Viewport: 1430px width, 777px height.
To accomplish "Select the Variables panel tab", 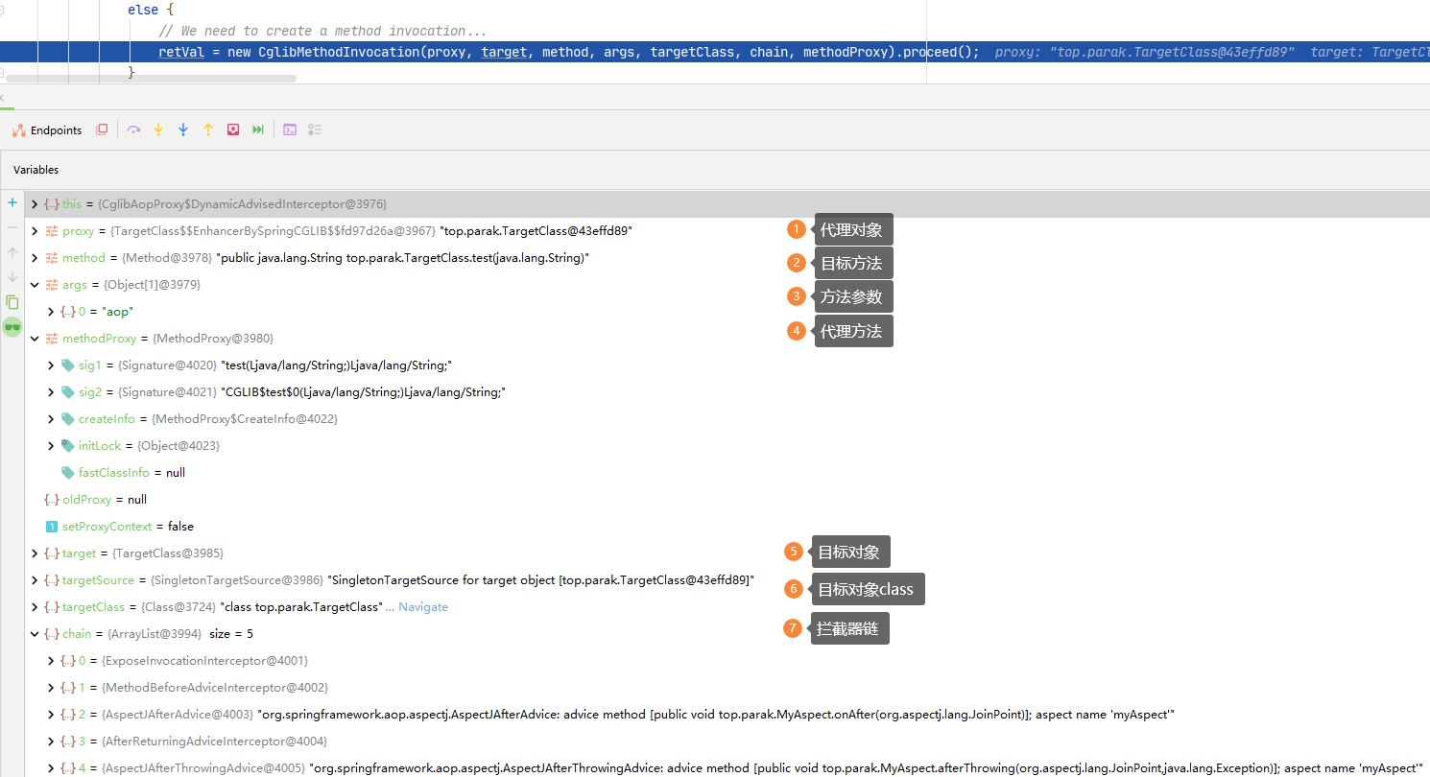I will tap(36, 170).
